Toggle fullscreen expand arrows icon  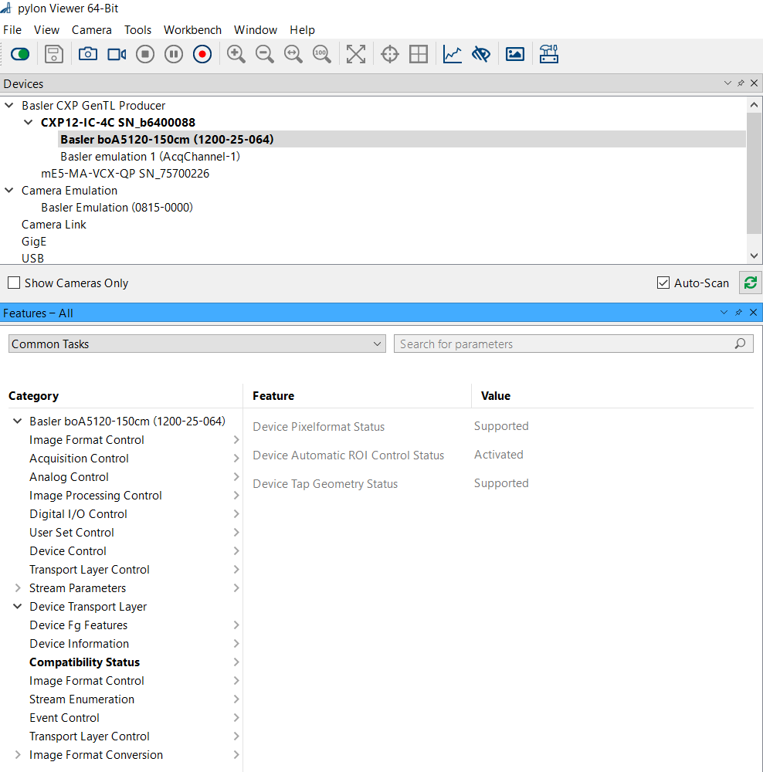click(356, 54)
